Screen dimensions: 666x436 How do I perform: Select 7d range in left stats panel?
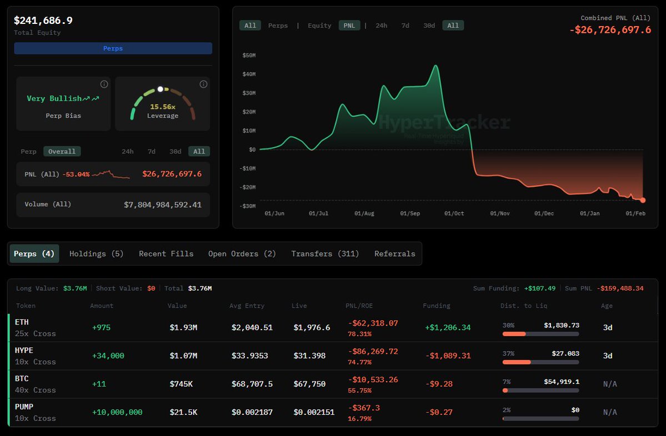click(x=152, y=151)
